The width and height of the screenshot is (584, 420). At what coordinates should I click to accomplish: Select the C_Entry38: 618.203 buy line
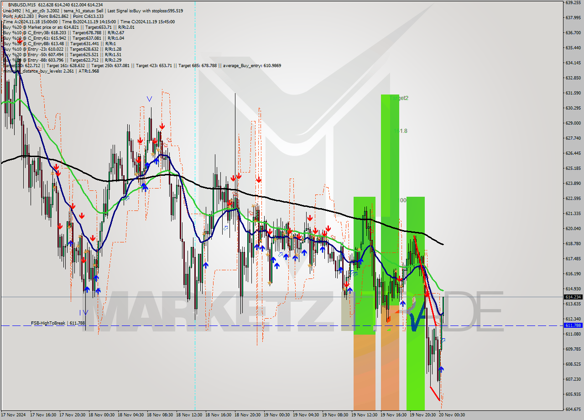click(x=63, y=32)
